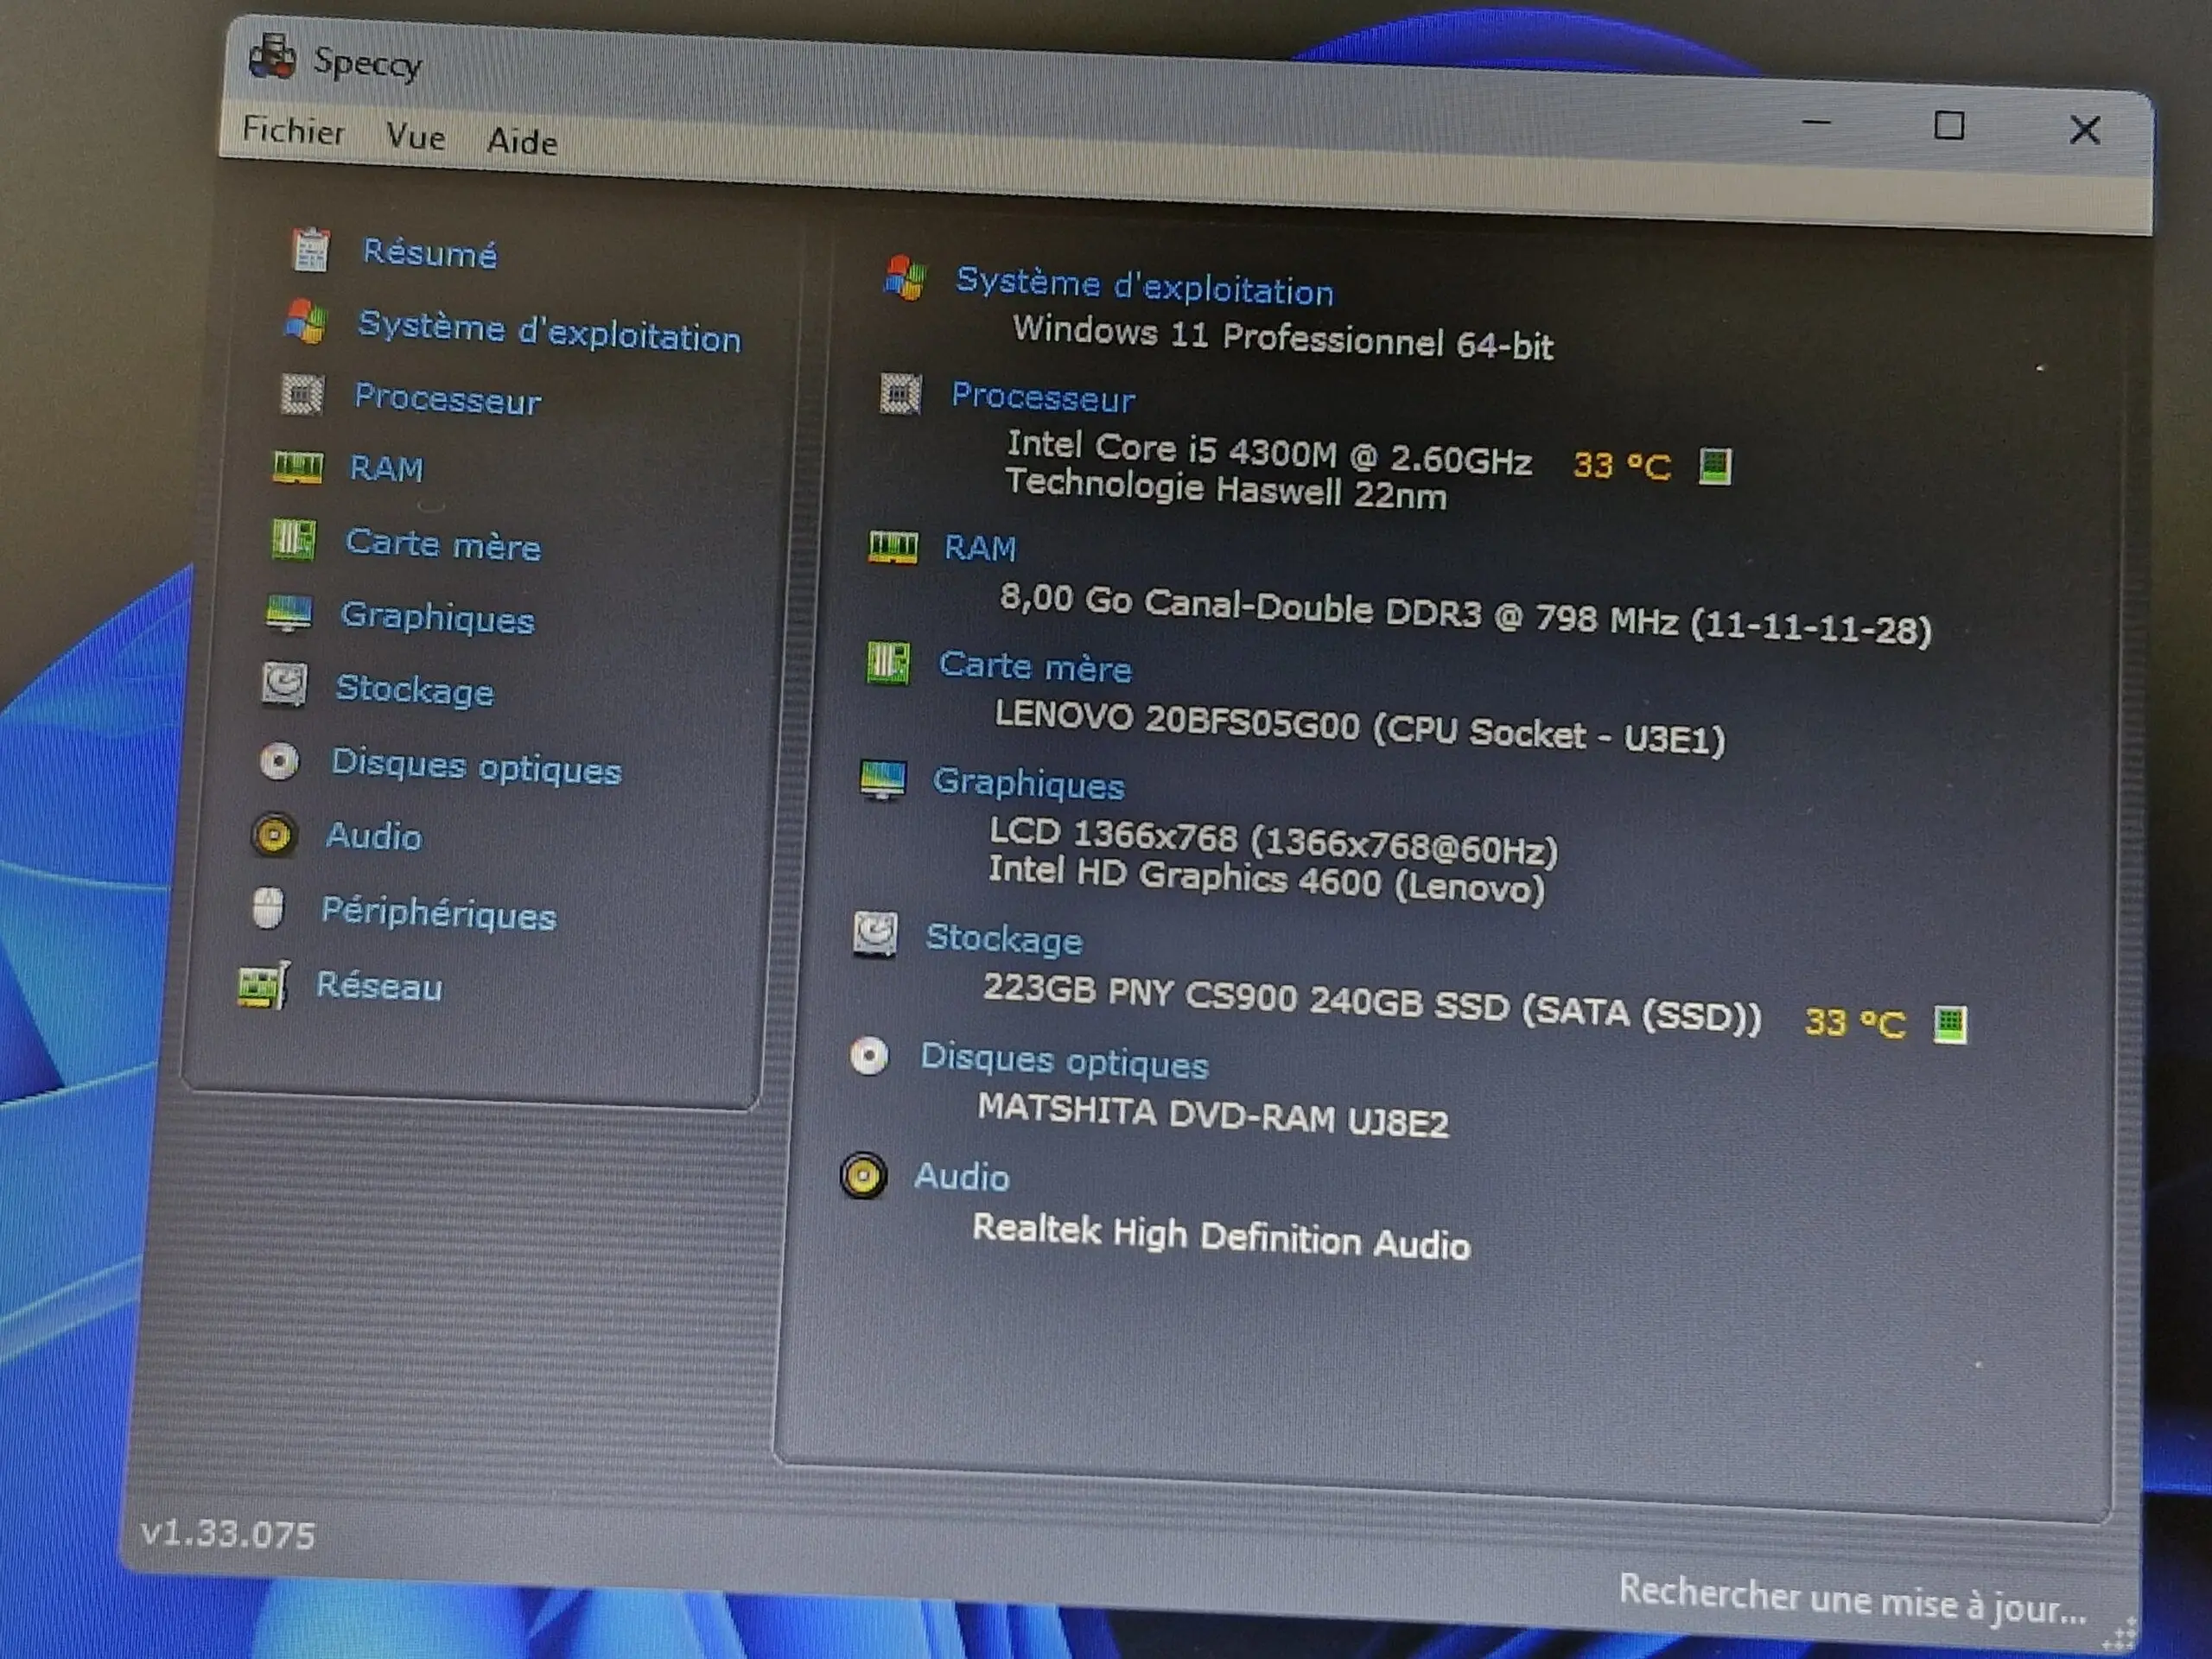Select the Stockage hard drive sidebar icon

[x=285, y=686]
